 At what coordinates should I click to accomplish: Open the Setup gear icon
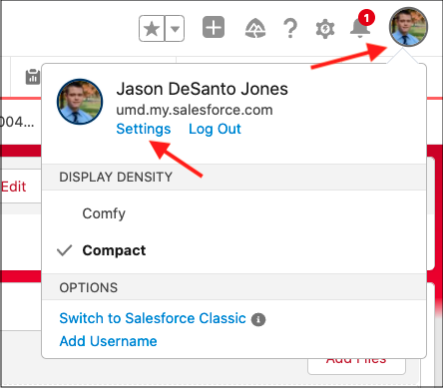click(x=325, y=29)
